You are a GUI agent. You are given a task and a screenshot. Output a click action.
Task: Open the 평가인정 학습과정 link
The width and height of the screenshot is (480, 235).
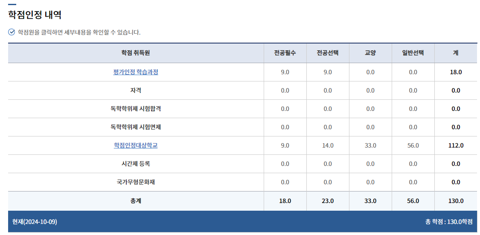(x=136, y=72)
